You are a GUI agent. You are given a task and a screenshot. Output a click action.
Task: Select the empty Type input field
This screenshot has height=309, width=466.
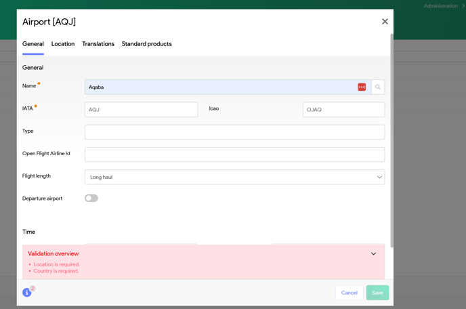click(x=234, y=131)
